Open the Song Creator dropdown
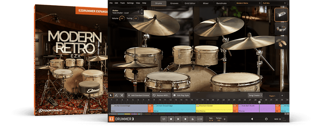Screen dimensions: 324x131 tap(255, 95)
